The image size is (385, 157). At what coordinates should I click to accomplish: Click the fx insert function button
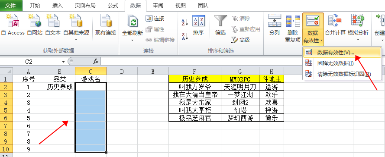(x=96, y=62)
